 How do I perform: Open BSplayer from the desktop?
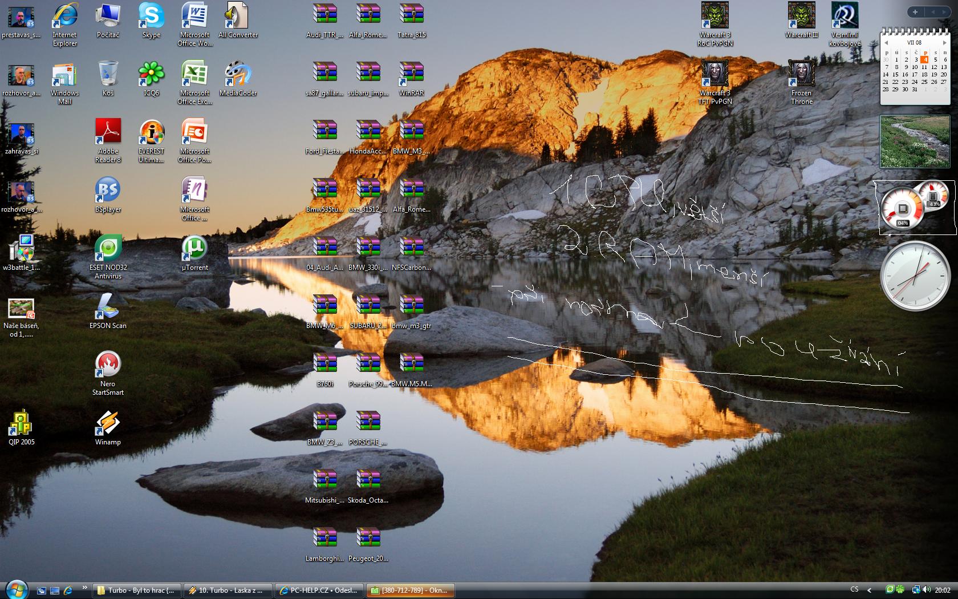[108, 192]
